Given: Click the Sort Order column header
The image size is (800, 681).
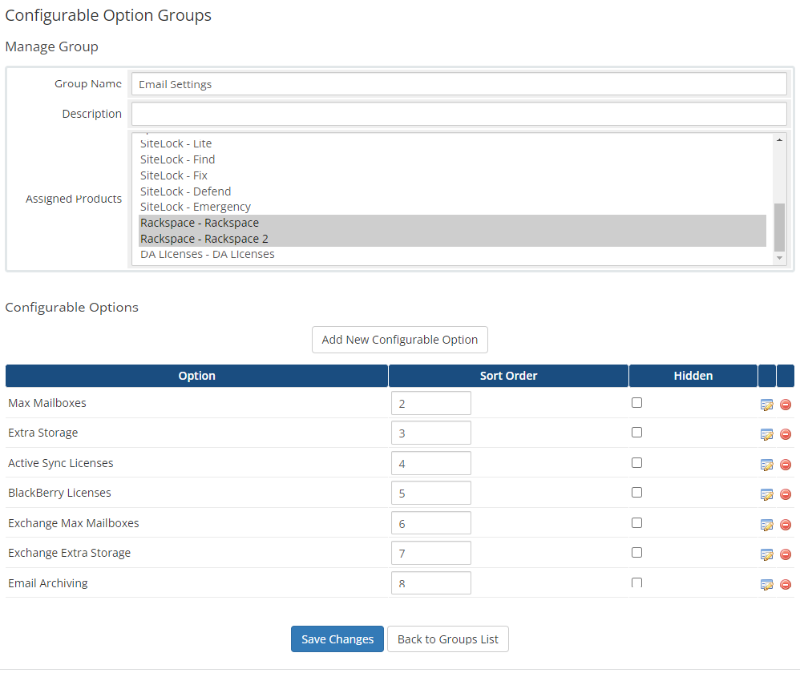Looking at the screenshot, I should (x=508, y=376).
